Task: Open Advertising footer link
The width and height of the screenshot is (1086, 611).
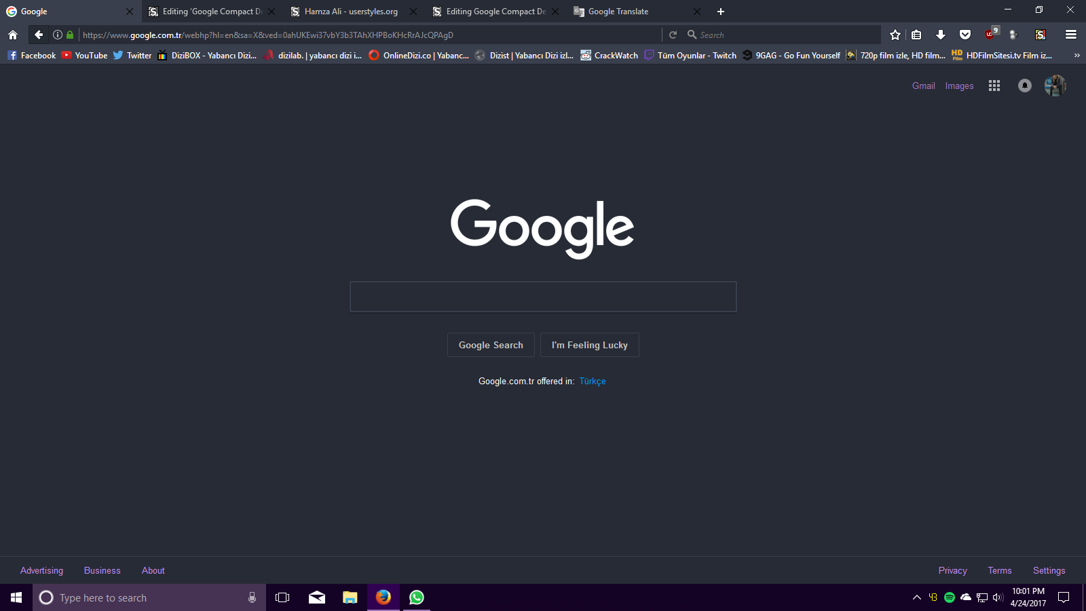Action: [x=41, y=570]
